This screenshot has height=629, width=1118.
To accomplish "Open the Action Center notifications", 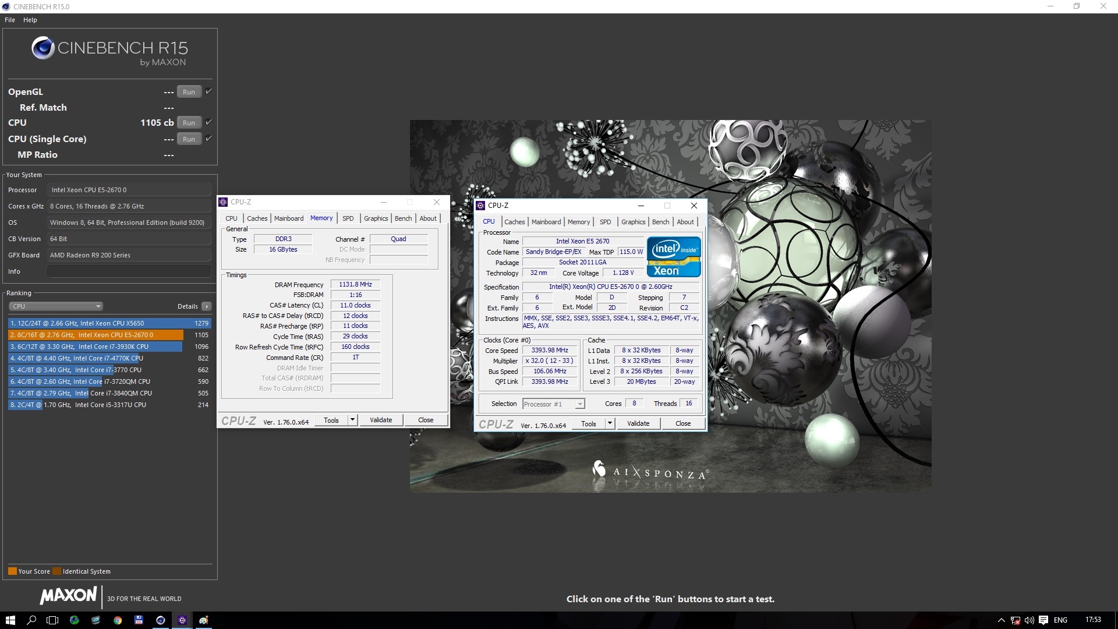I will [1043, 620].
